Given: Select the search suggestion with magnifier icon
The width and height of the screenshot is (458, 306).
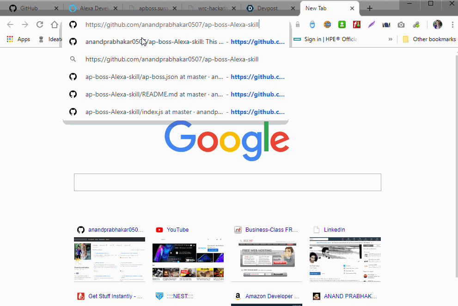Looking at the screenshot, I should pos(176,59).
